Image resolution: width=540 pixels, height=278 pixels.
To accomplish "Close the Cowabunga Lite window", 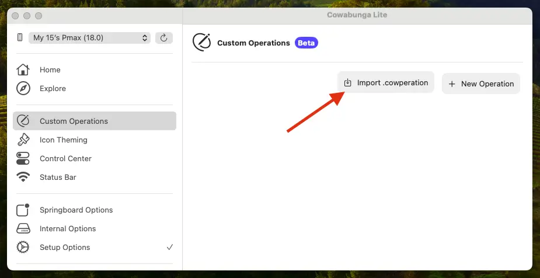I will (x=15, y=16).
